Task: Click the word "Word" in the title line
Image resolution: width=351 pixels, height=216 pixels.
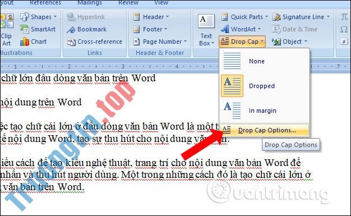Action: click(144, 78)
